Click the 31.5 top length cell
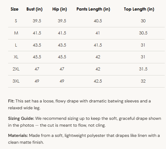The height and width of the screenshot is (149, 166). tap(143, 69)
